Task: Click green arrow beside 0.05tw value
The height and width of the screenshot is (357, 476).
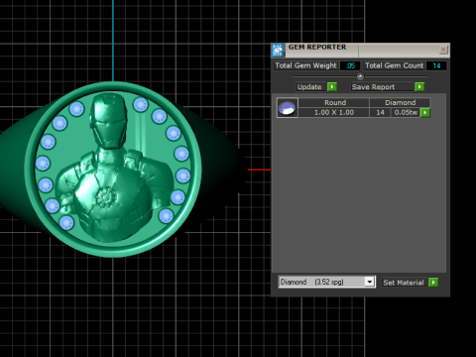Action: 425,113
